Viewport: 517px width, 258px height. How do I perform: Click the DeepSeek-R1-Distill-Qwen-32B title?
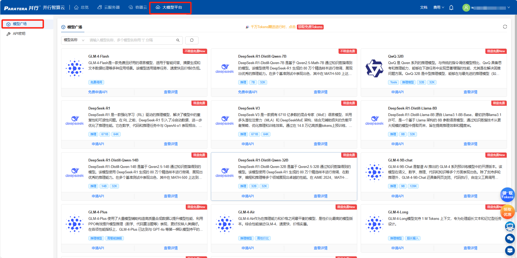click(x=263, y=160)
